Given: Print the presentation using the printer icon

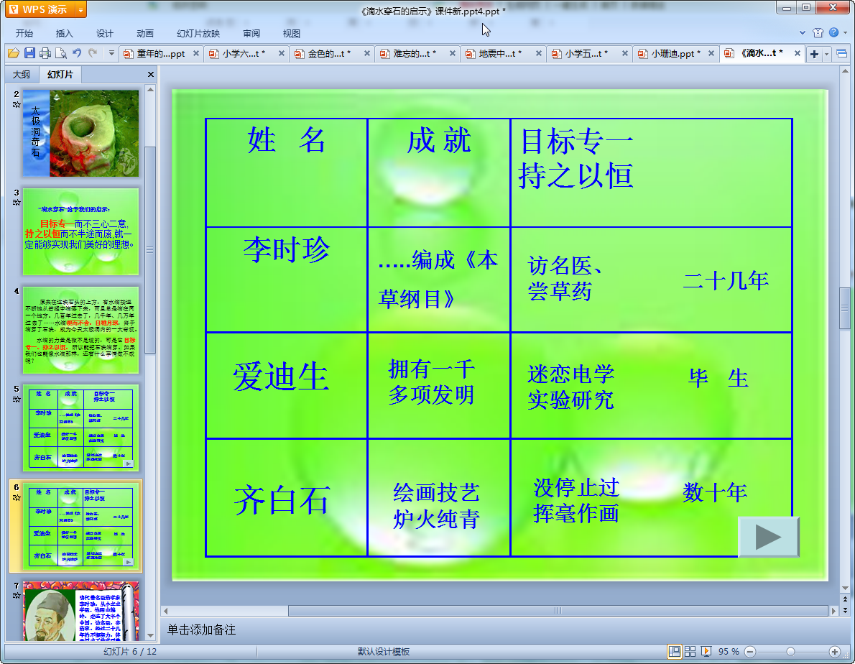Looking at the screenshot, I should pyautogui.click(x=45, y=53).
